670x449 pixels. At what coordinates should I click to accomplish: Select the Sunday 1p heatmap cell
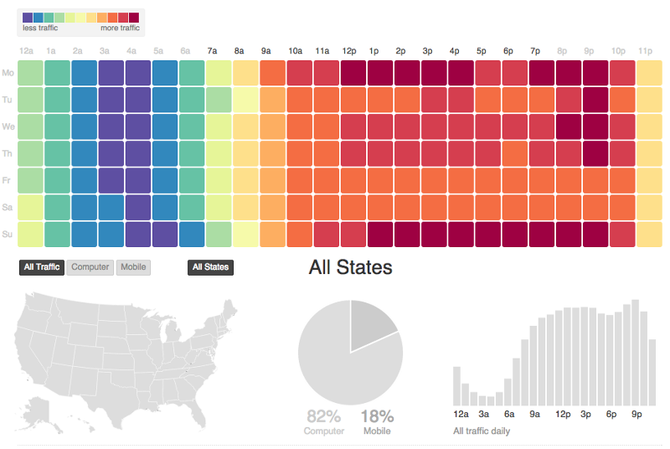tap(380, 234)
